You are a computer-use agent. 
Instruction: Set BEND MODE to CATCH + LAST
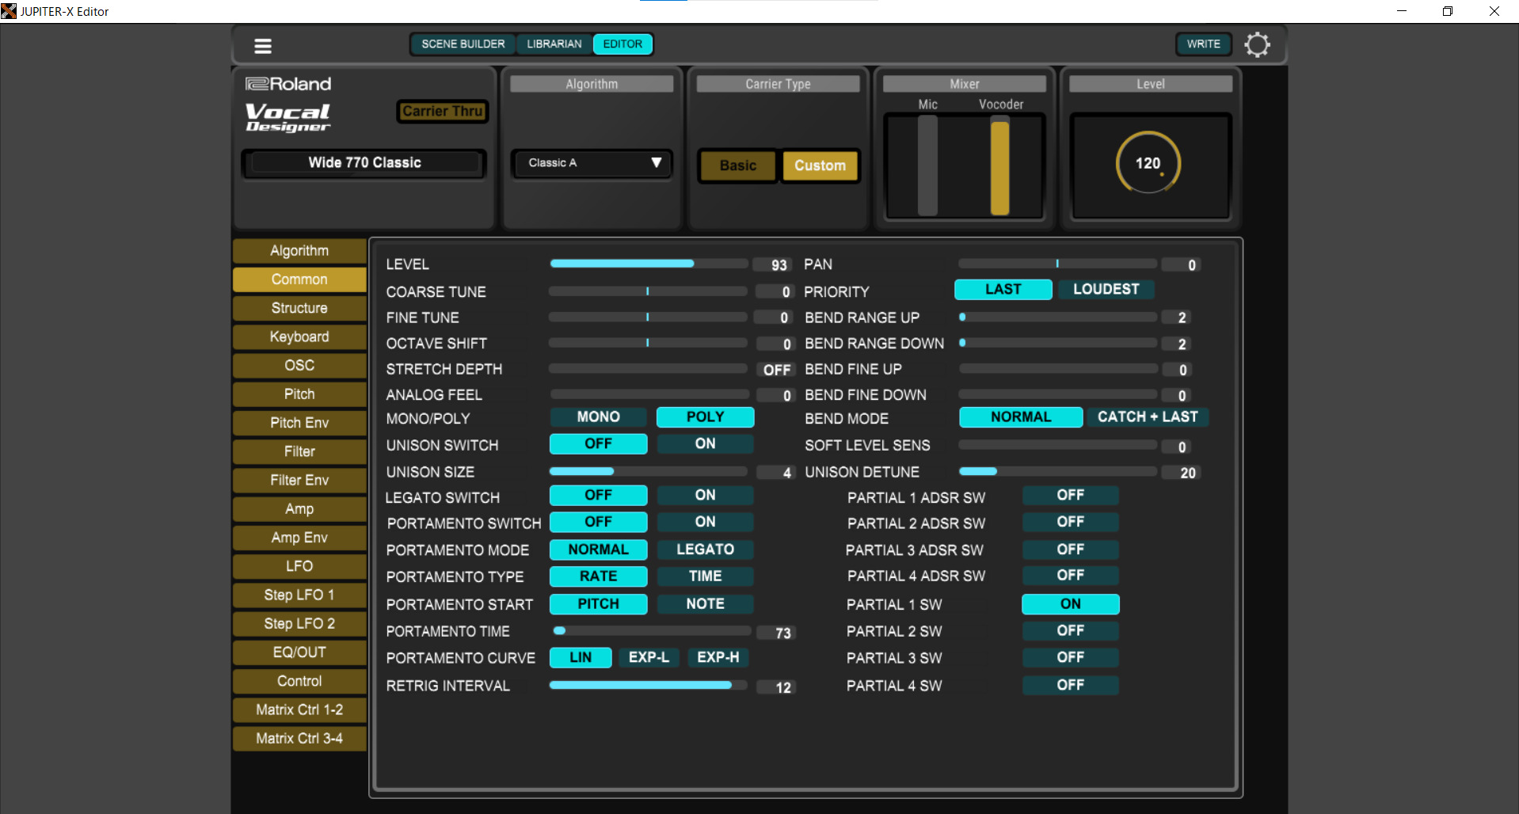click(x=1148, y=417)
